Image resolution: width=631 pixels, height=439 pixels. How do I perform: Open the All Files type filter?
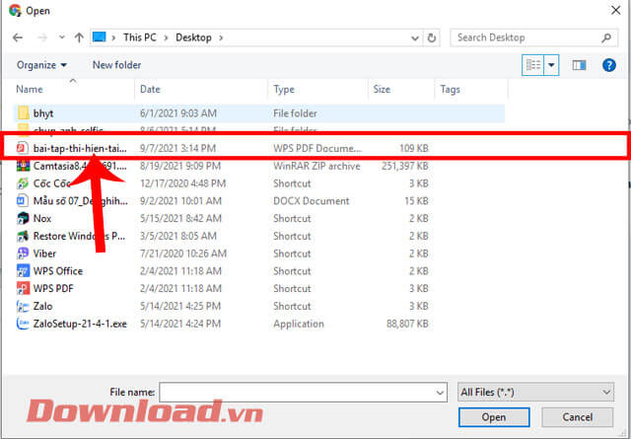pyautogui.click(x=535, y=392)
